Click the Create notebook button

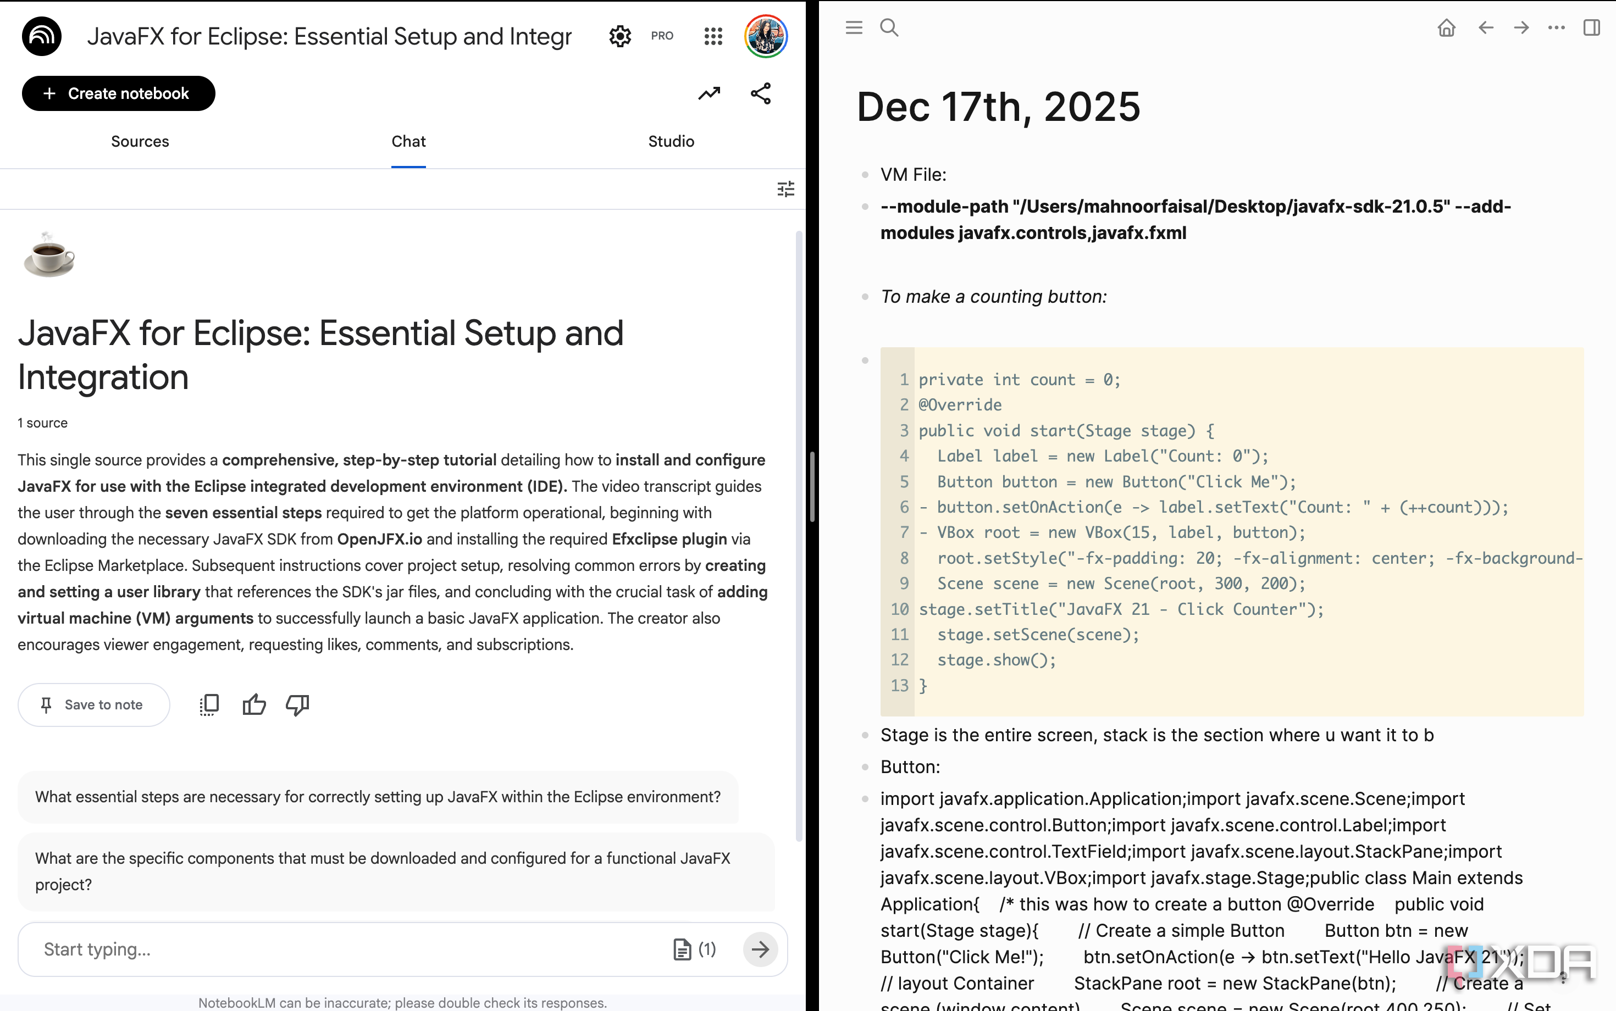pos(118,93)
